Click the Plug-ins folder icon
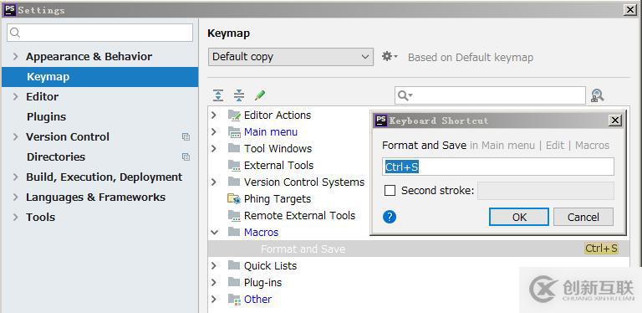This screenshot has width=642, height=313. pos(234,282)
